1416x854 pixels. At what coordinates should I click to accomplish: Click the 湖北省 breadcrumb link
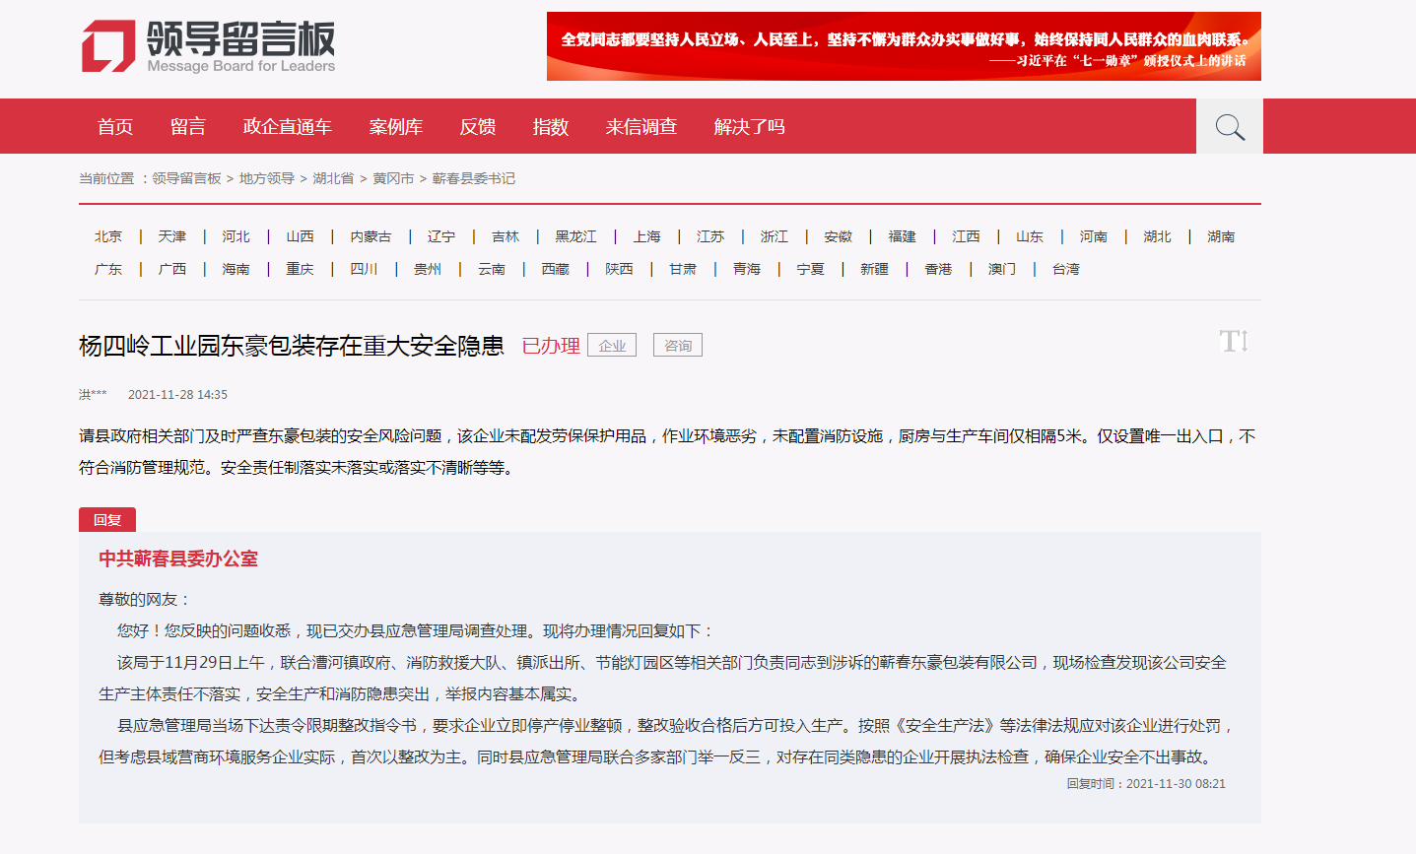tap(333, 178)
